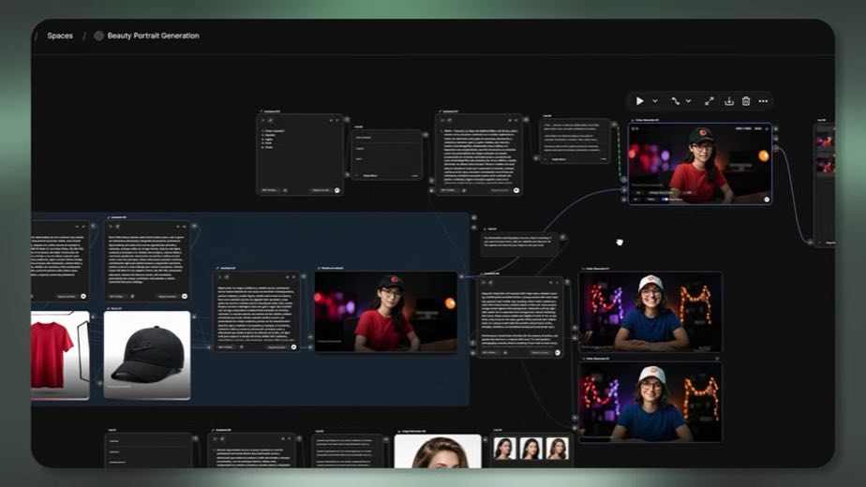Delete the selected node with trash icon
Image resolution: width=866 pixels, height=487 pixels.
pos(746,101)
